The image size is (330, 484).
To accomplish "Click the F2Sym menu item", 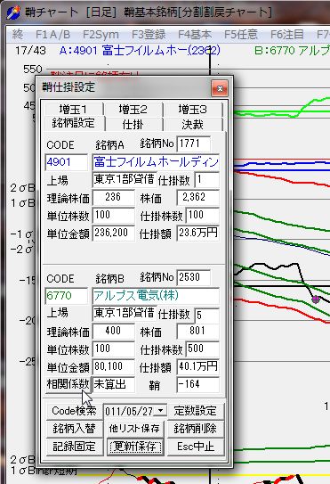I will (101, 34).
